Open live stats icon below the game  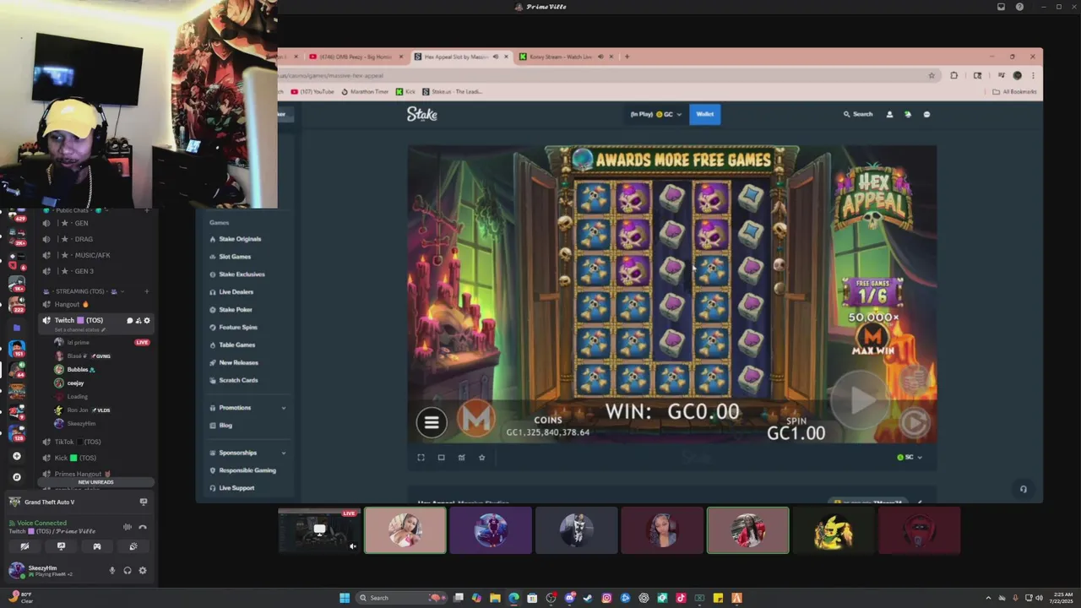(x=461, y=458)
